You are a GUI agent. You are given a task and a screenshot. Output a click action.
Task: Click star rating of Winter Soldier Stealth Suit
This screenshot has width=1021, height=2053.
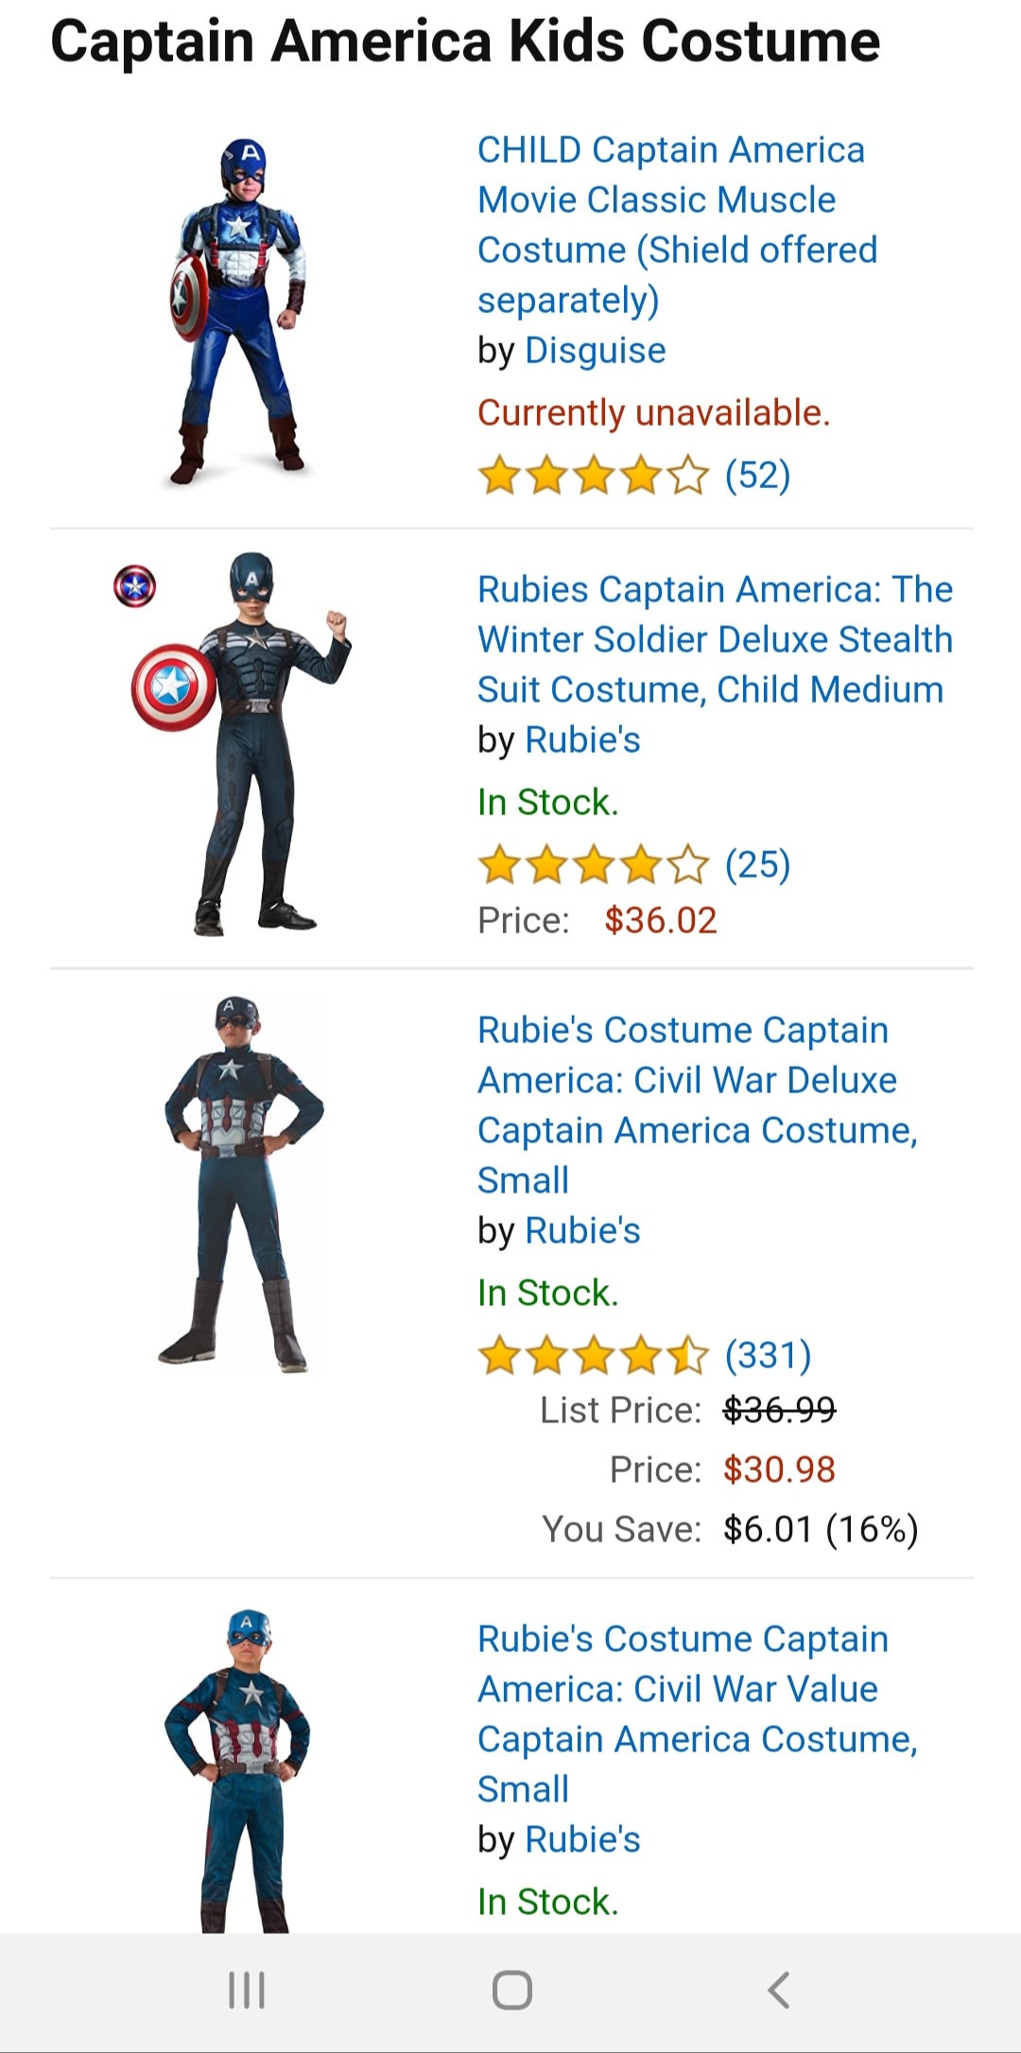pos(593,865)
